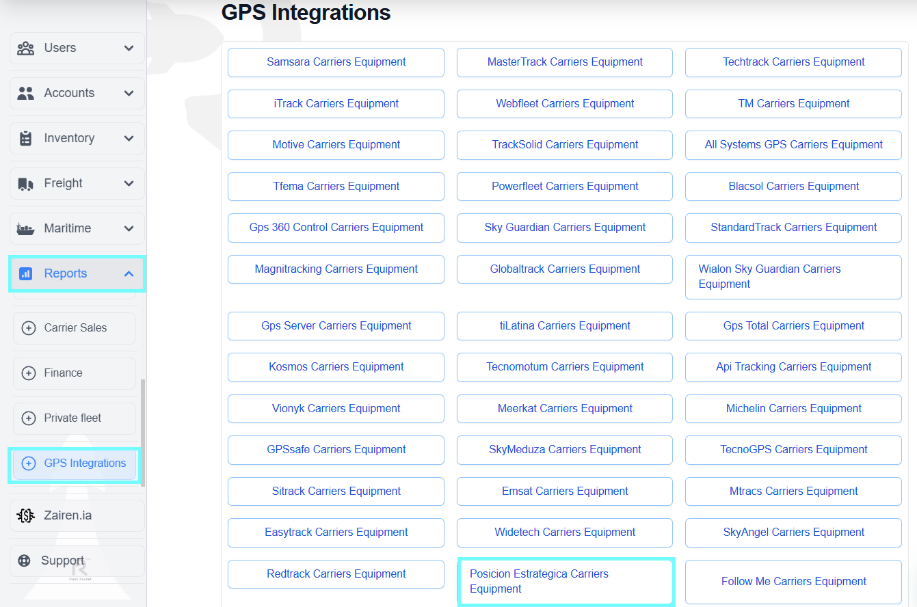Open Gps Total Carriers Equipment
Screen dimensions: 917x607
(793, 326)
